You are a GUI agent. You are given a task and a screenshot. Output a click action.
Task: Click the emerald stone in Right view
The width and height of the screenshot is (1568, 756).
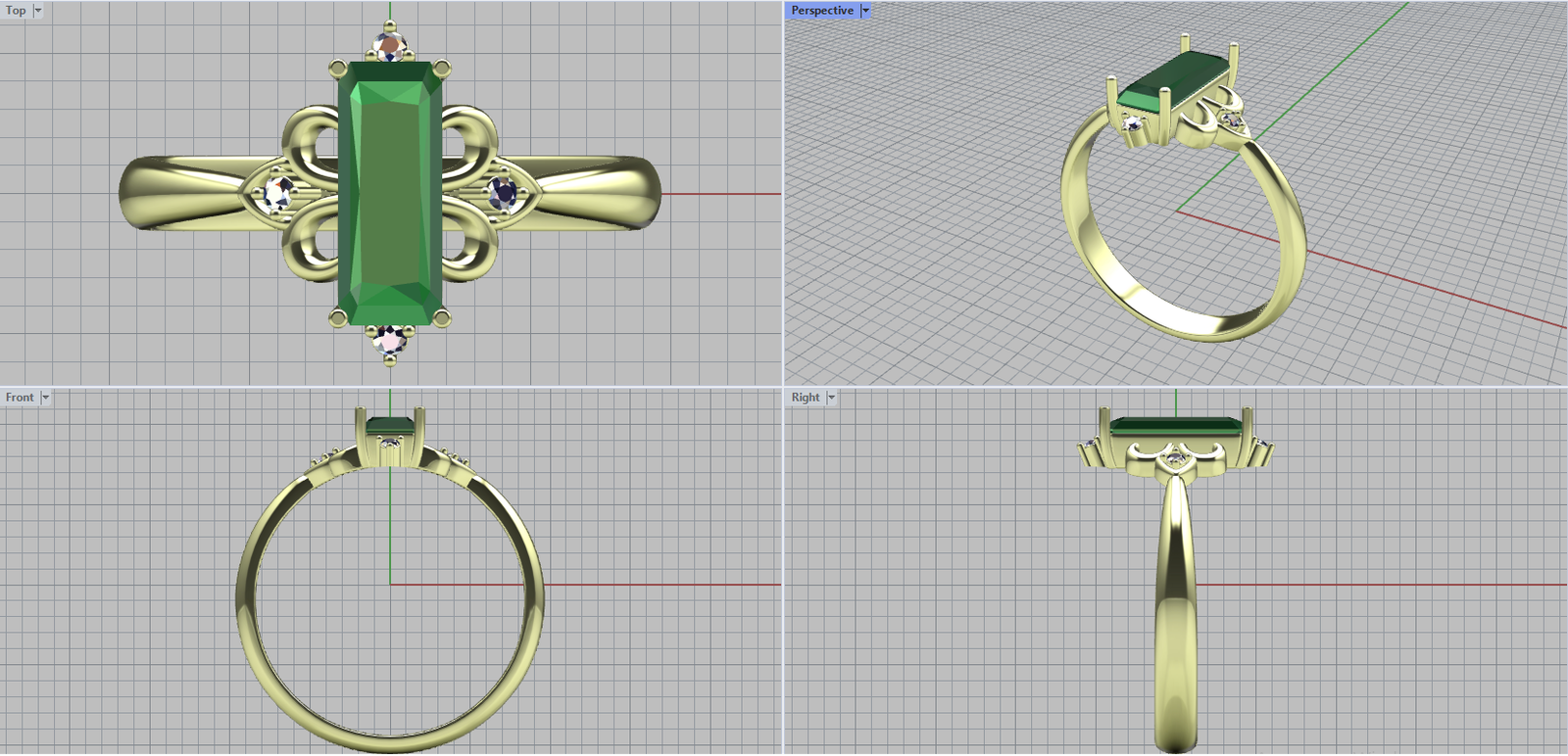[1176, 426]
